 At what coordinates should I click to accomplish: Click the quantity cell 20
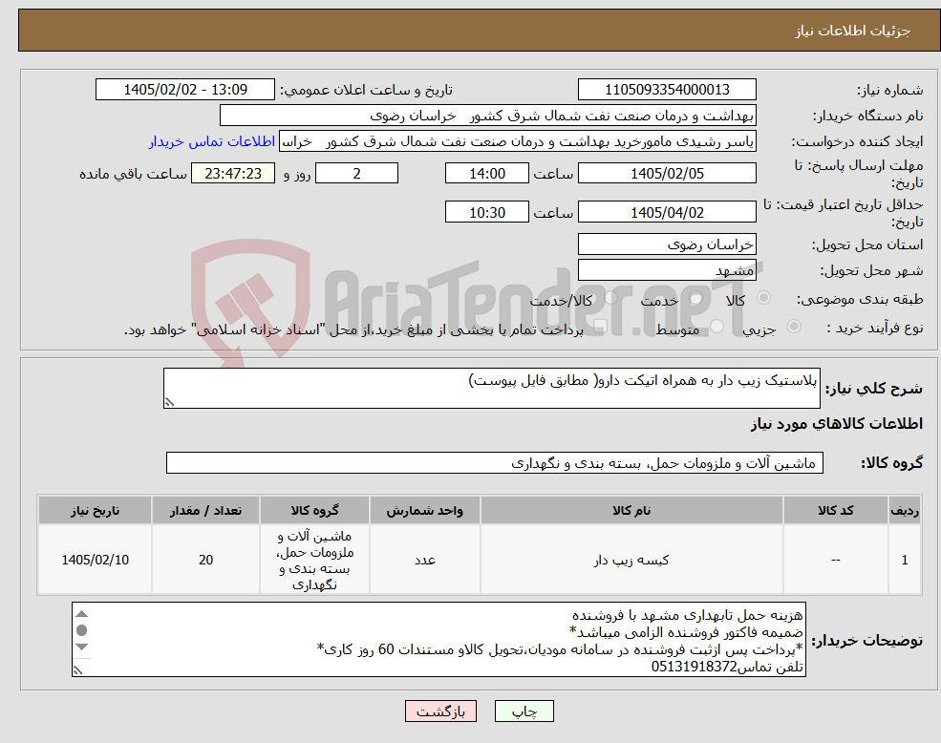coord(205,560)
